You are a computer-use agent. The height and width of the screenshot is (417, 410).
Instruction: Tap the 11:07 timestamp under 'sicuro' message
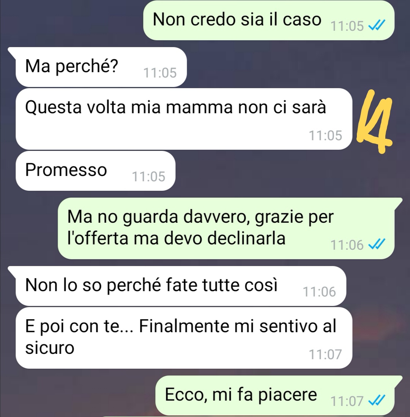click(325, 354)
